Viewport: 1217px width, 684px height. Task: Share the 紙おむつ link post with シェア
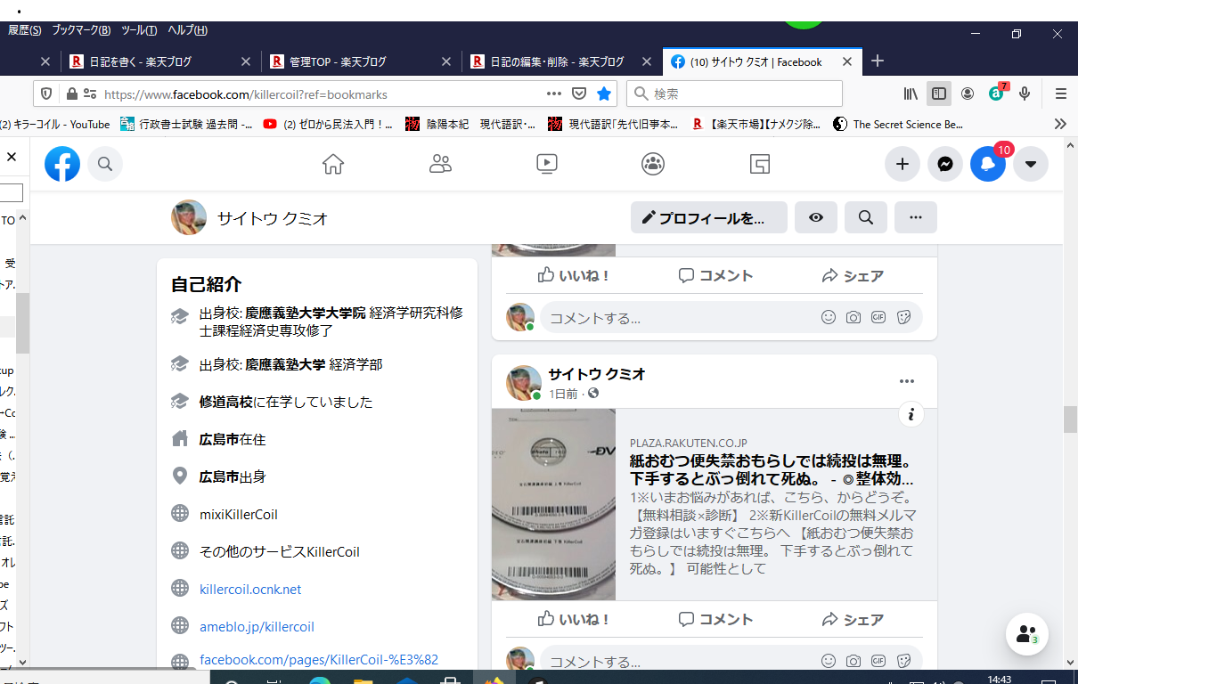coord(854,619)
